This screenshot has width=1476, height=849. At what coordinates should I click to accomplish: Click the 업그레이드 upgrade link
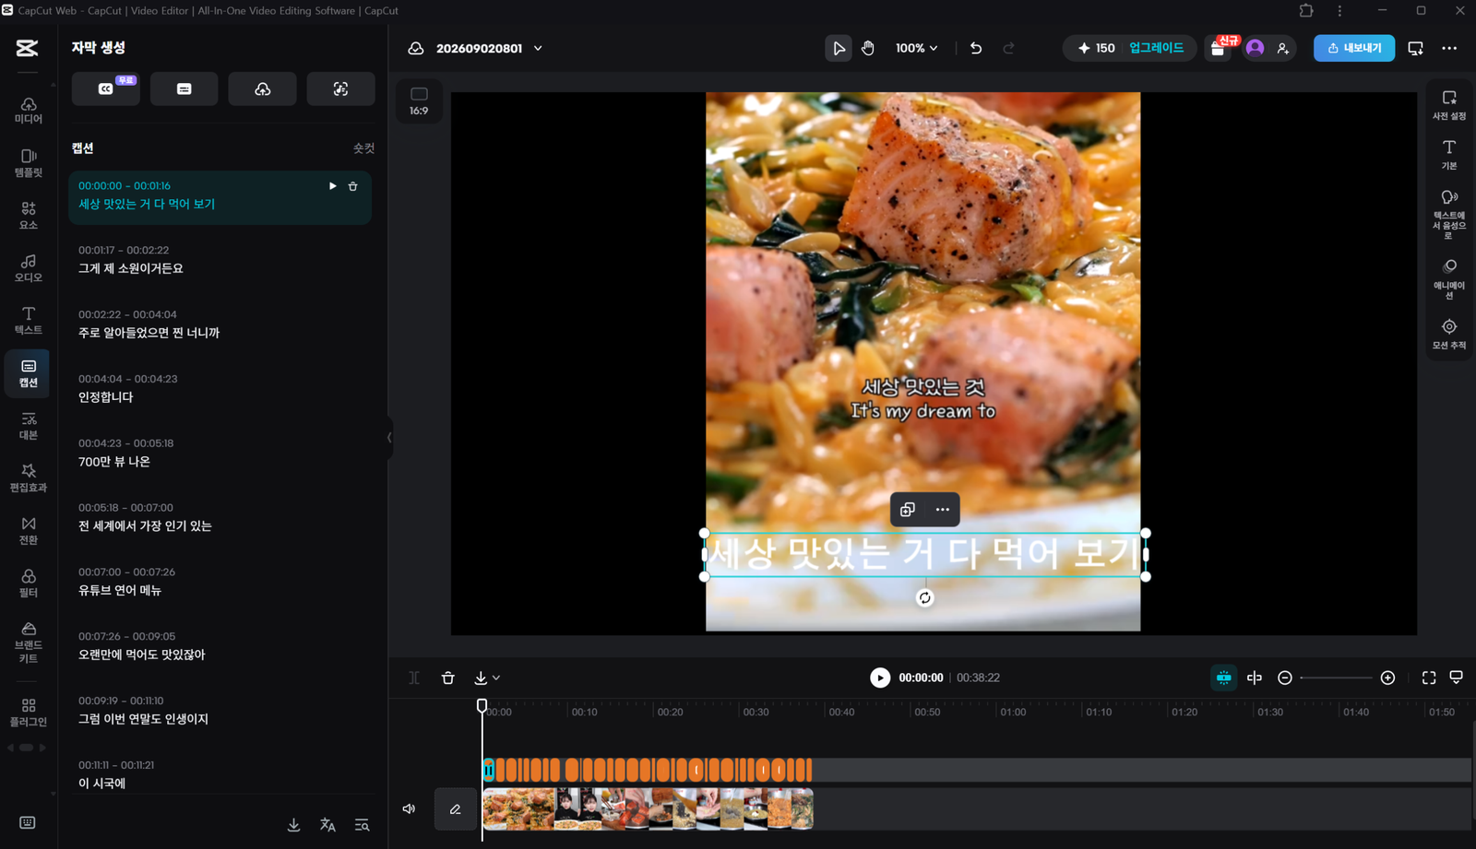click(x=1156, y=48)
